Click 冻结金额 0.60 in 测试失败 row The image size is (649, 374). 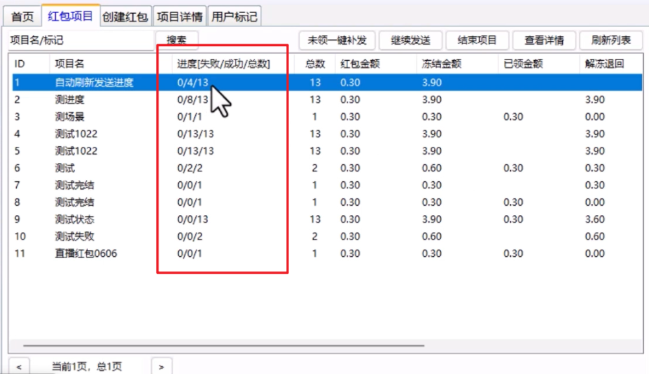[432, 236]
